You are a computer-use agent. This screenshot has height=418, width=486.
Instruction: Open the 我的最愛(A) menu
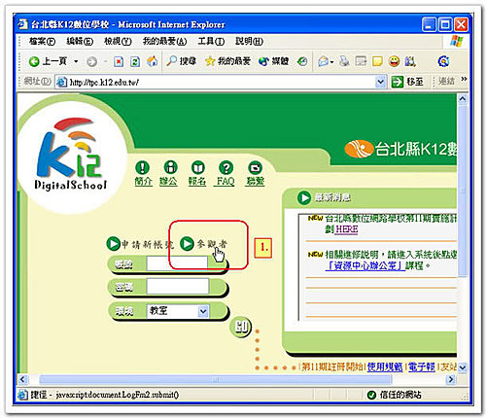pos(164,41)
